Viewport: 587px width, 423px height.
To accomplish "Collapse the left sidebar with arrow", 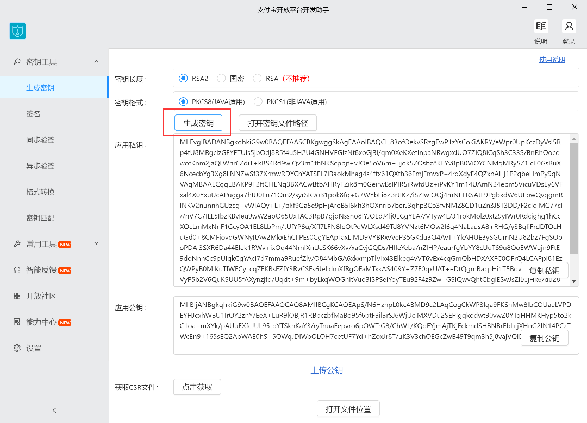I will pyautogui.click(x=54, y=410).
